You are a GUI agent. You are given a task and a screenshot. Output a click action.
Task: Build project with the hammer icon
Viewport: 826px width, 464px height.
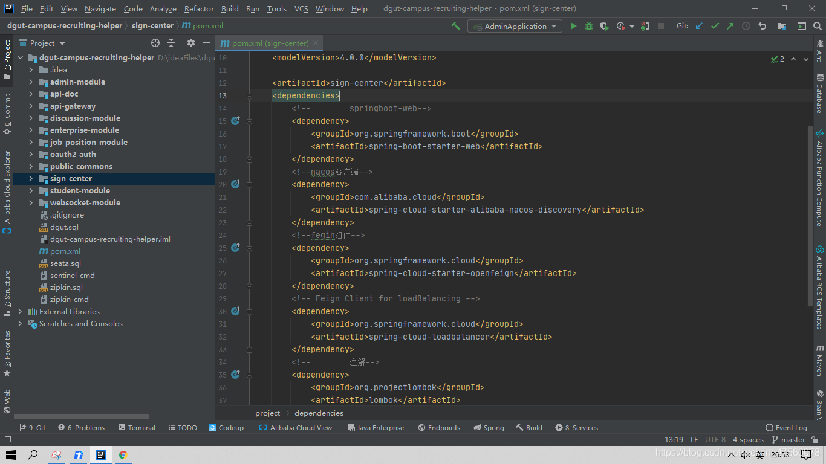[x=455, y=26]
